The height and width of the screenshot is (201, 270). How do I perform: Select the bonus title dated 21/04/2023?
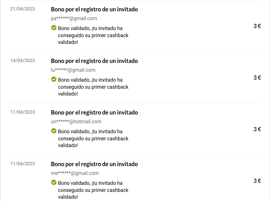click(x=94, y=9)
